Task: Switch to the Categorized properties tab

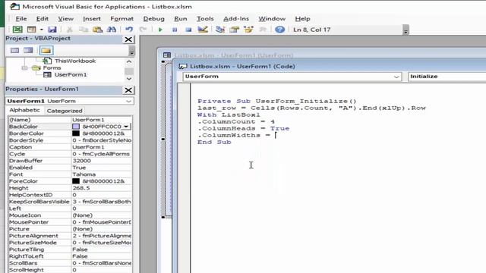Action: (x=65, y=111)
